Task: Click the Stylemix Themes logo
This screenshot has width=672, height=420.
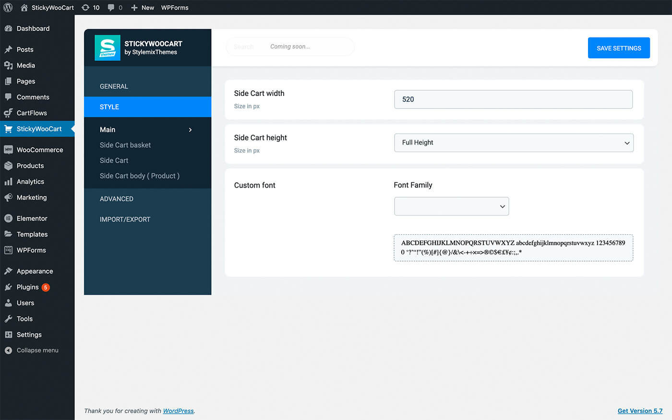Action: [108, 48]
